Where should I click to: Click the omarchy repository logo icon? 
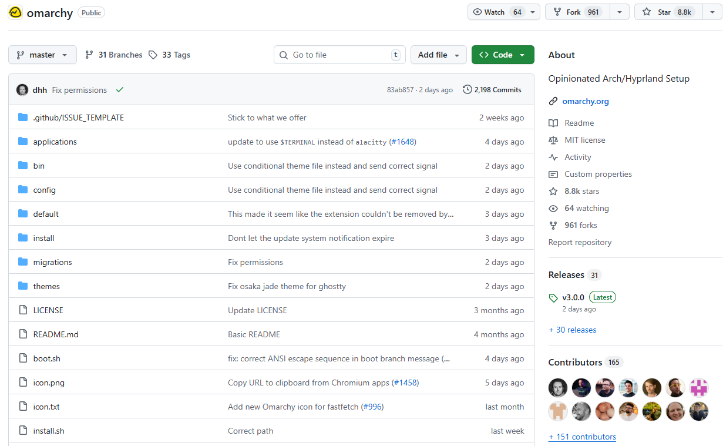(x=15, y=12)
